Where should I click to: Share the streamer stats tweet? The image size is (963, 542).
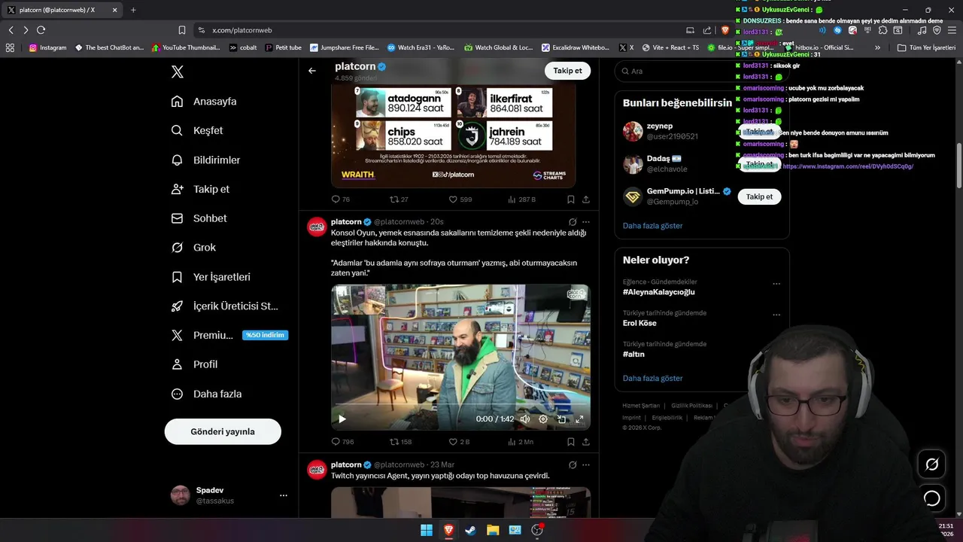[x=586, y=199]
